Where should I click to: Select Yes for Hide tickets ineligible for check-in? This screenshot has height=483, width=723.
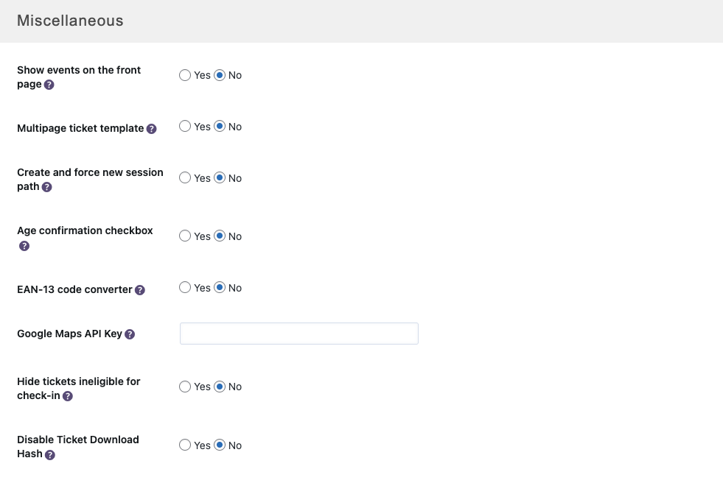click(x=185, y=387)
